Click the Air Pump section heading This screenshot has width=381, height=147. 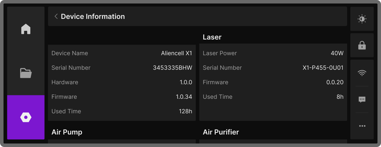[67, 132]
